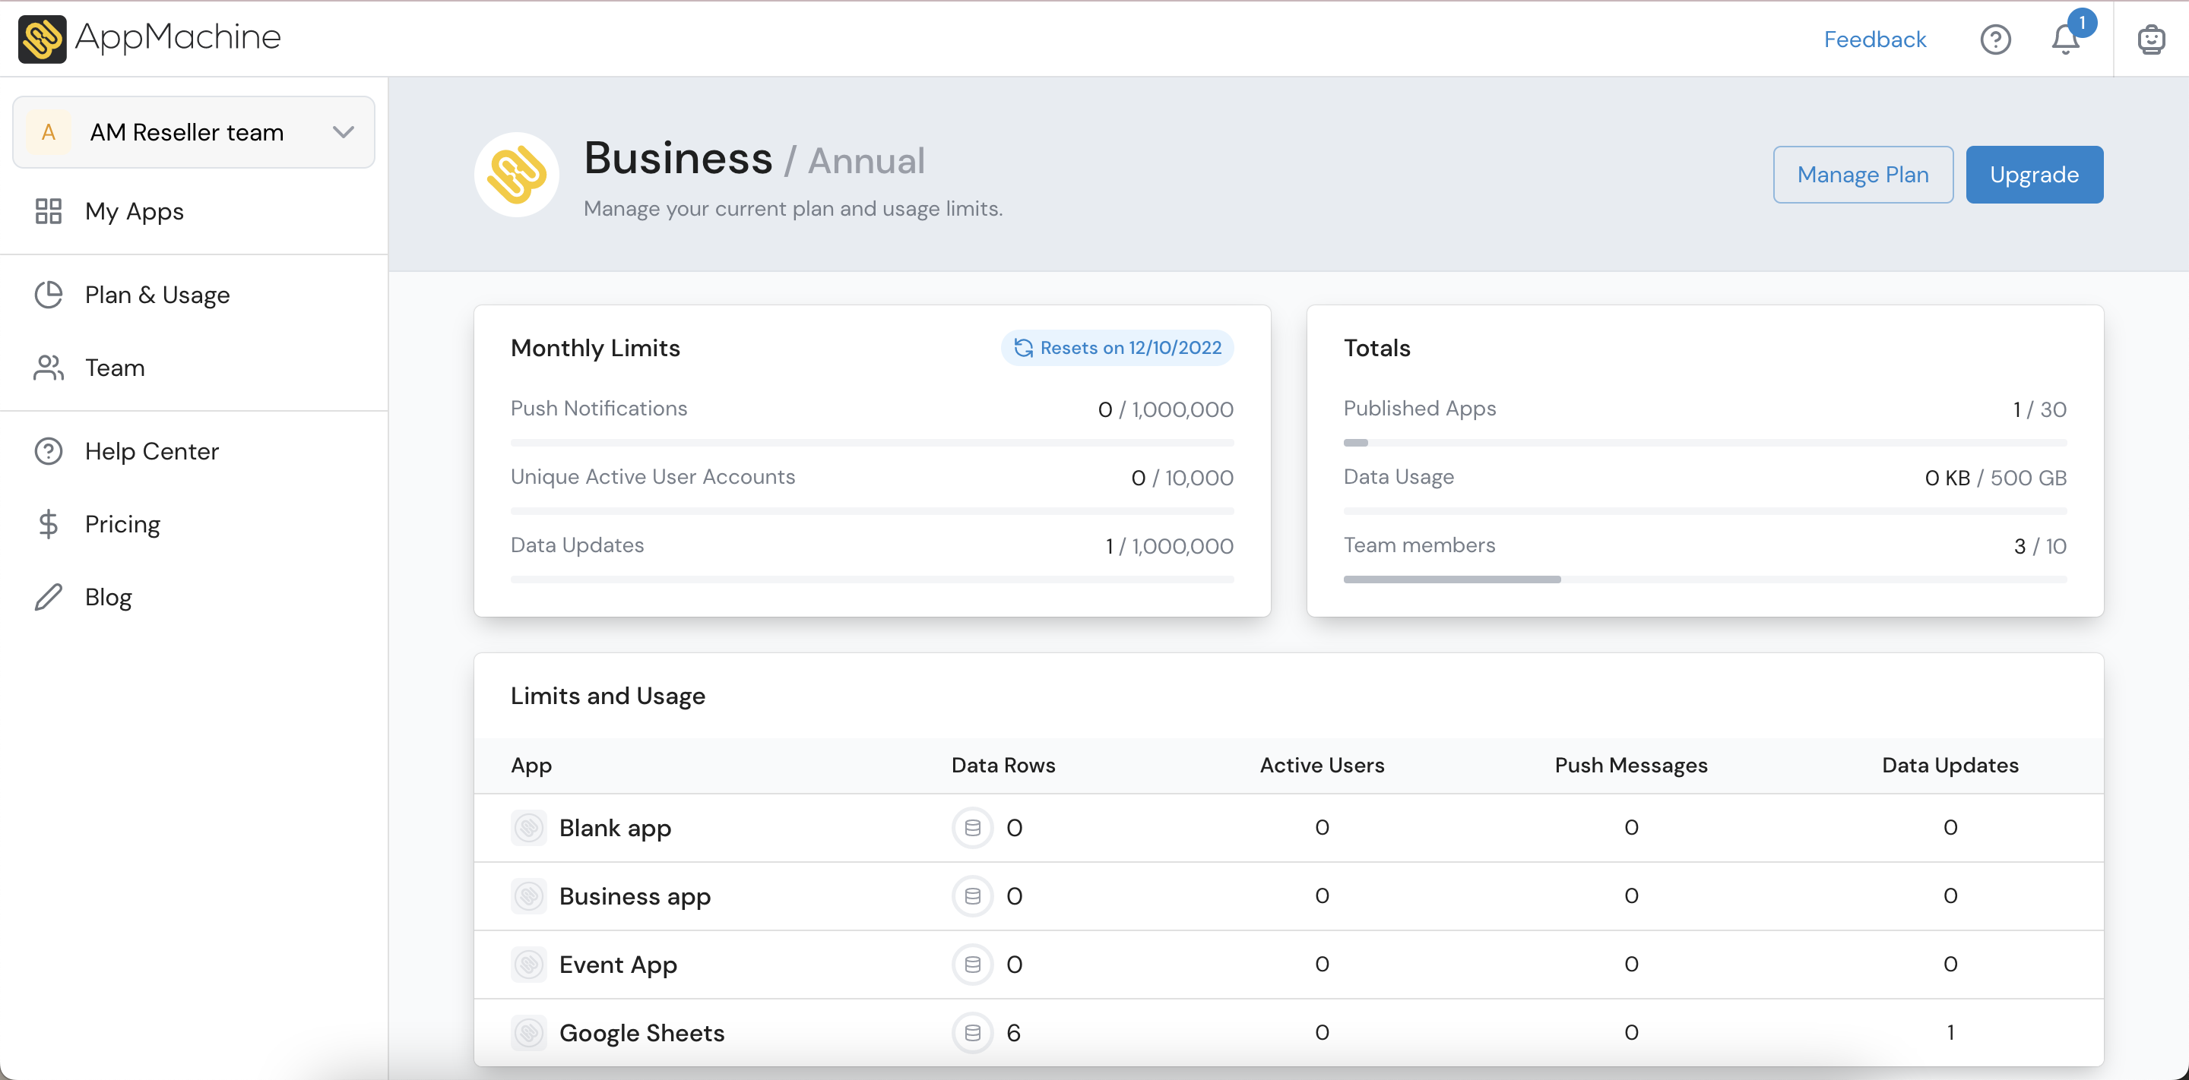Open the Team section
This screenshot has height=1080, width=2189.
point(115,368)
